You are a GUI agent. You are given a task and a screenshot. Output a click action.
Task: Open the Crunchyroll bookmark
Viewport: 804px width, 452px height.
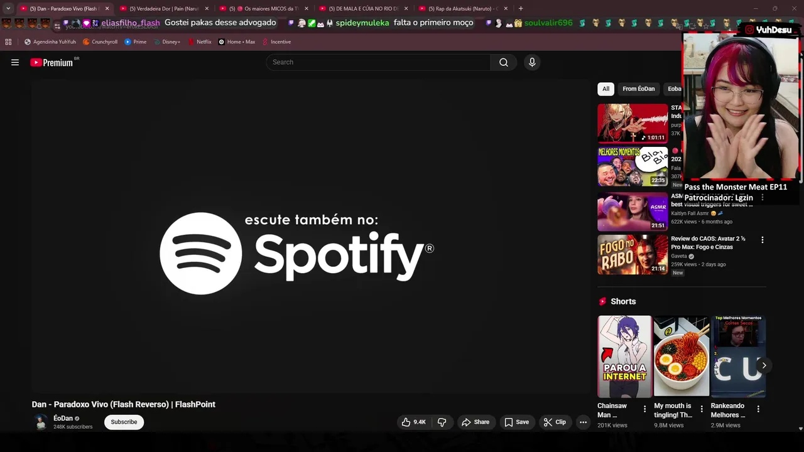click(x=100, y=42)
